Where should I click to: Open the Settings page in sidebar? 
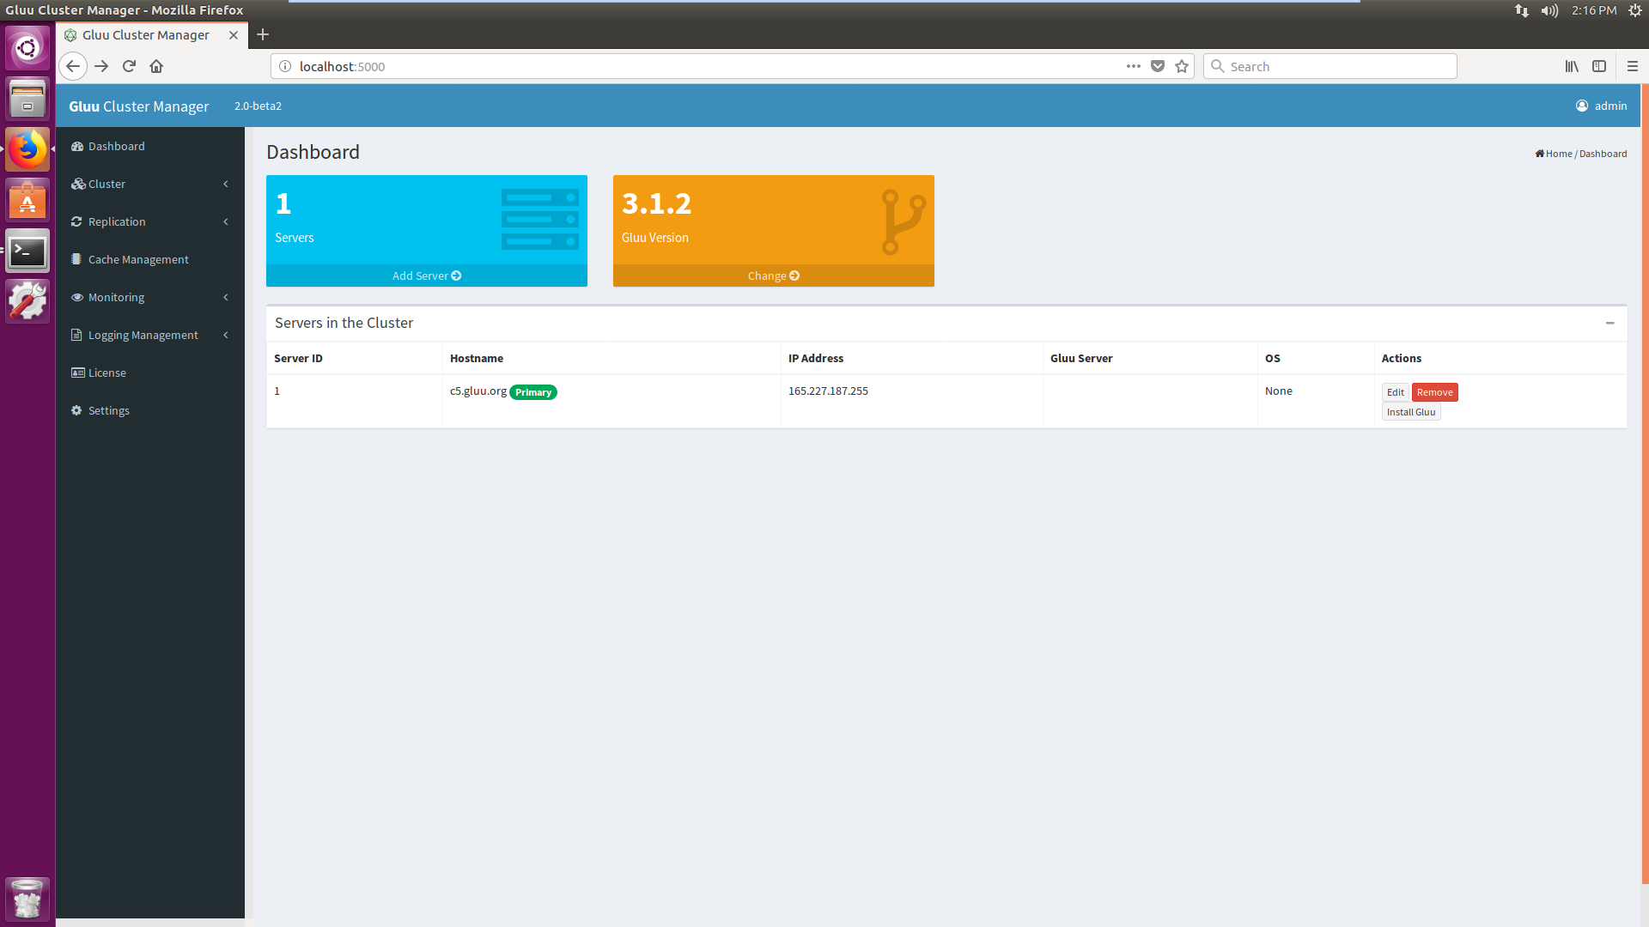pos(150,410)
